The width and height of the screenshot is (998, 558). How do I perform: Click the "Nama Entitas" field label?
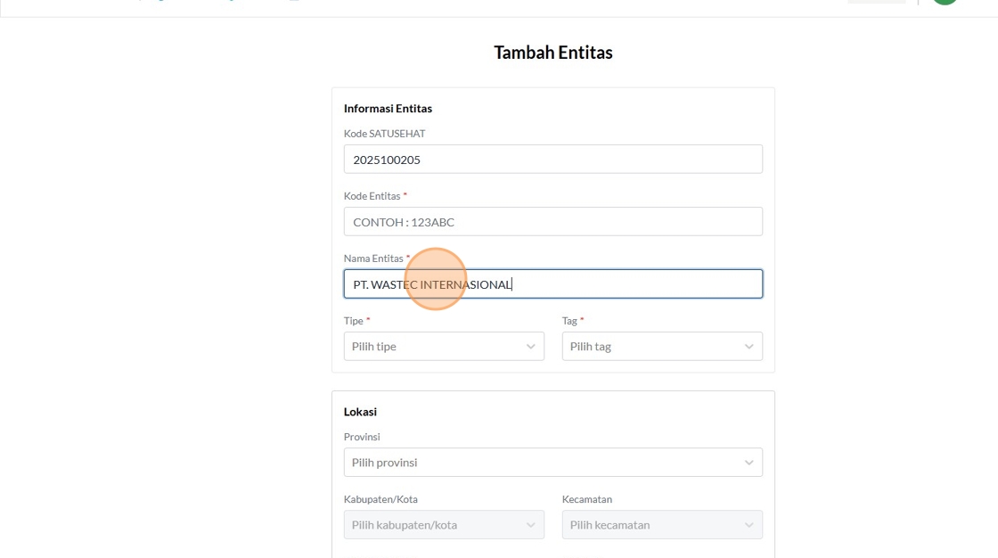point(373,258)
